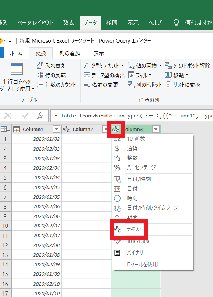
Task: Click the ABC type icon of Column2
Action: coord(66,130)
